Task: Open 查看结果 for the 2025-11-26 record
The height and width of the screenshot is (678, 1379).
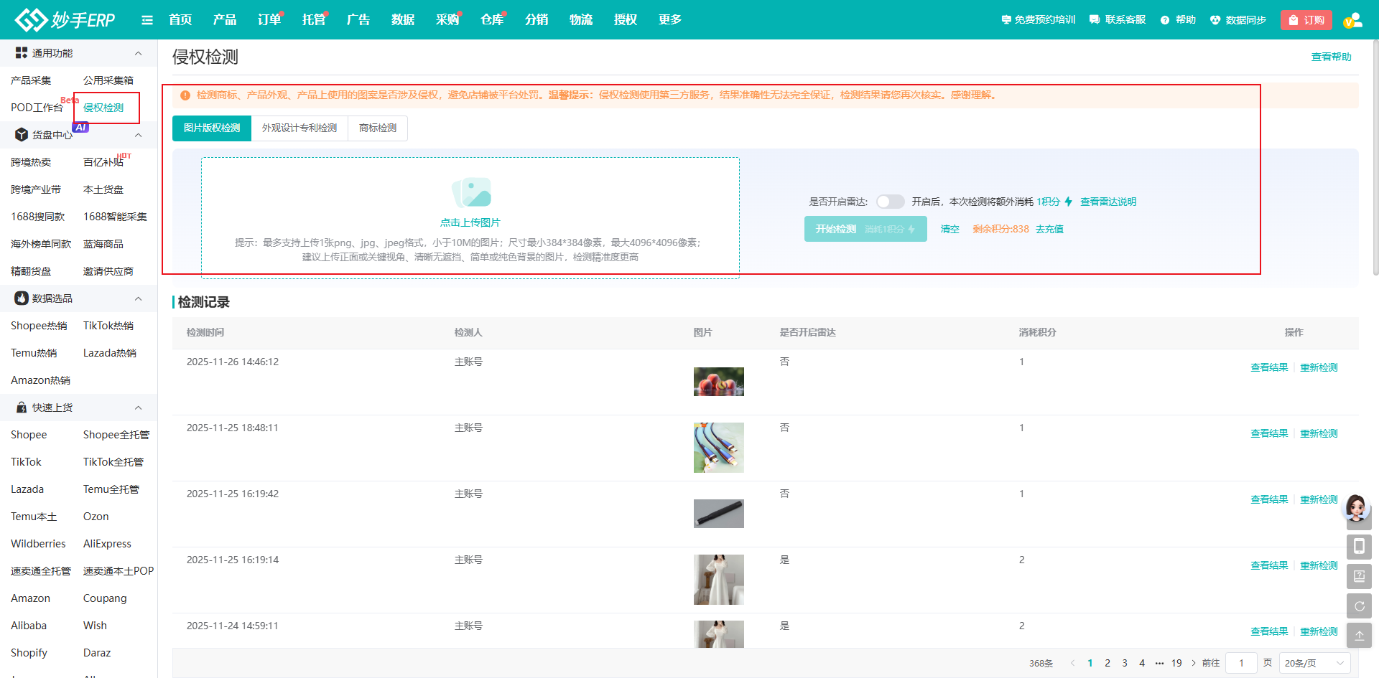Action: [x=1268, y=367]
